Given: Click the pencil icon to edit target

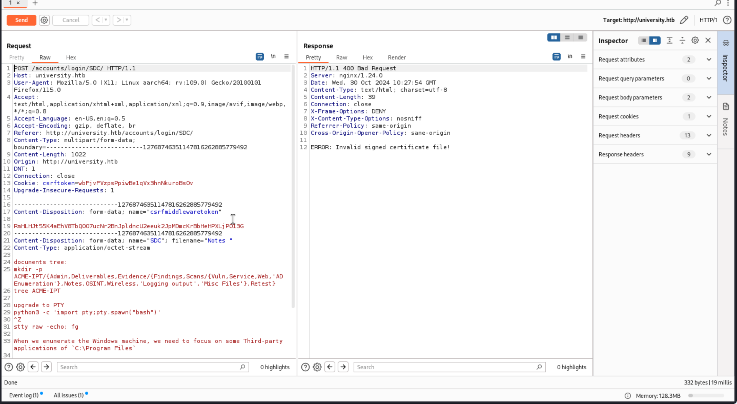Looking at the screenshot, I should (x=684, y=20).
